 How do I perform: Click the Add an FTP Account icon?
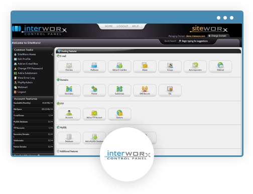(x=94, y=114)
